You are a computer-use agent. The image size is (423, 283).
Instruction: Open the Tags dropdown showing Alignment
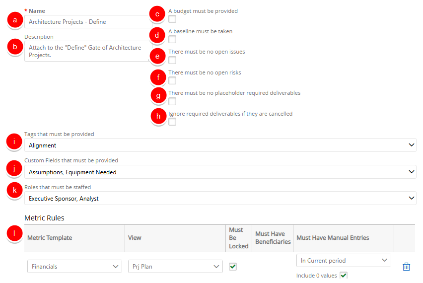(220, 145)
